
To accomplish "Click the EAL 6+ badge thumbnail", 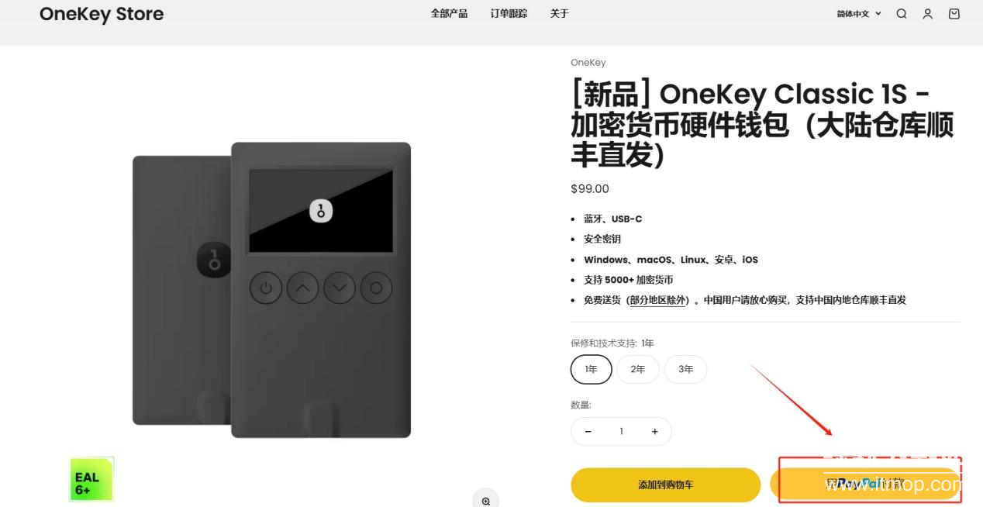I will 91,479.
